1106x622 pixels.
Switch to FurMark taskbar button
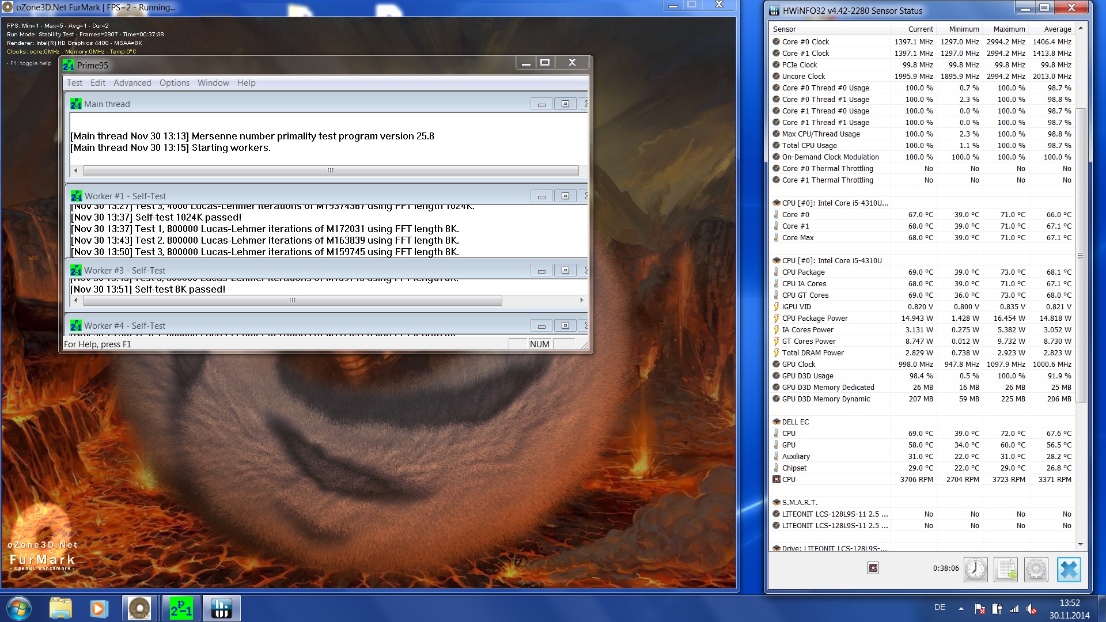[139, 608]
